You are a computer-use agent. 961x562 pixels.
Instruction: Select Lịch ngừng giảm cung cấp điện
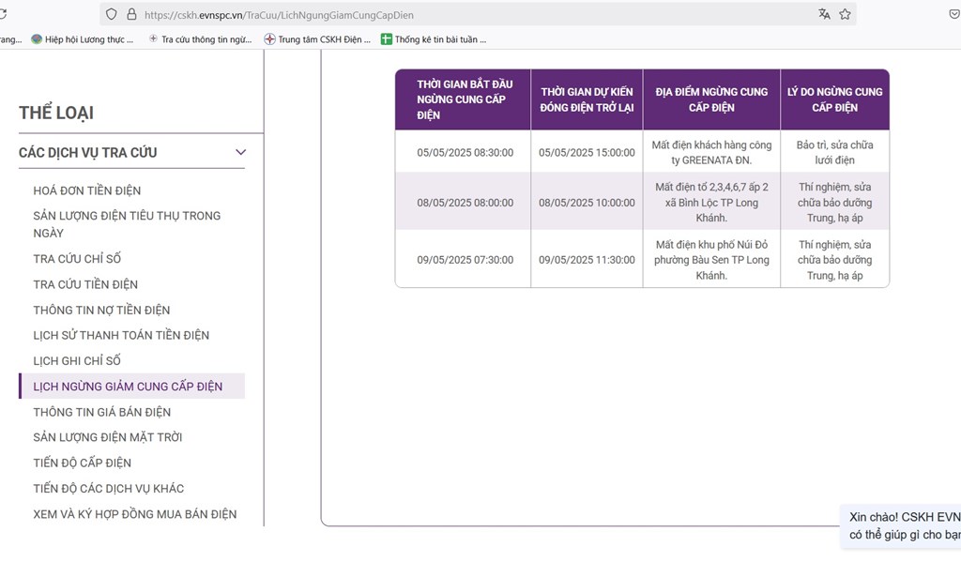point(128,387)
